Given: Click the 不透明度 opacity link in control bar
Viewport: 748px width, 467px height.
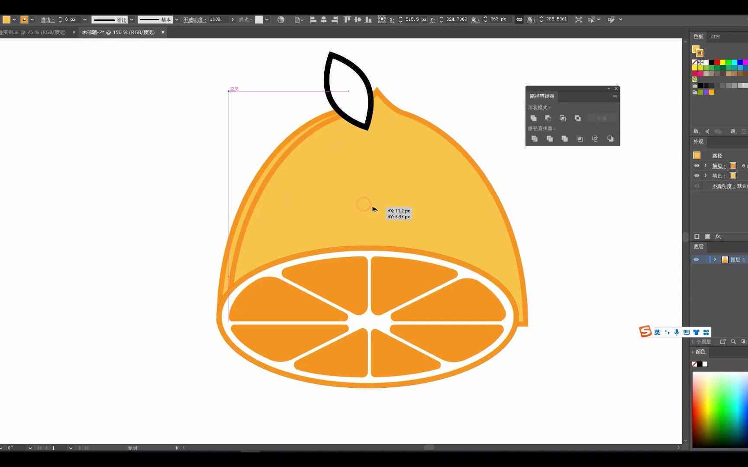Looking at the screenshot, I should (x=195, y=19).
